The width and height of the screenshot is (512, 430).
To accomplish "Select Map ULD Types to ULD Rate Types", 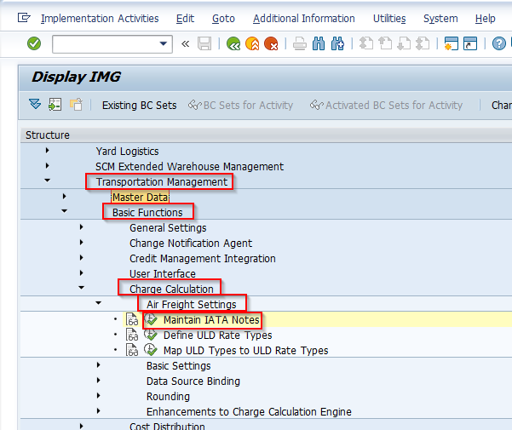I will point(245,351).
